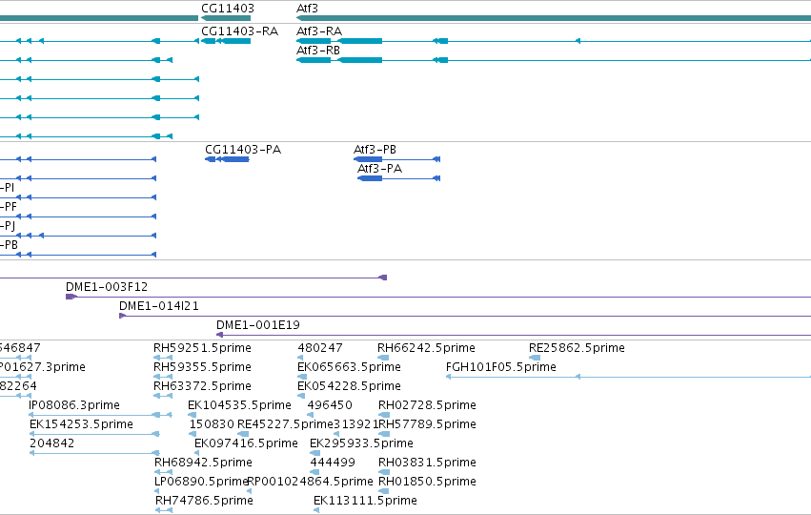
Task: Select the EK054228.5prime EST label
Action: (349, 386)
